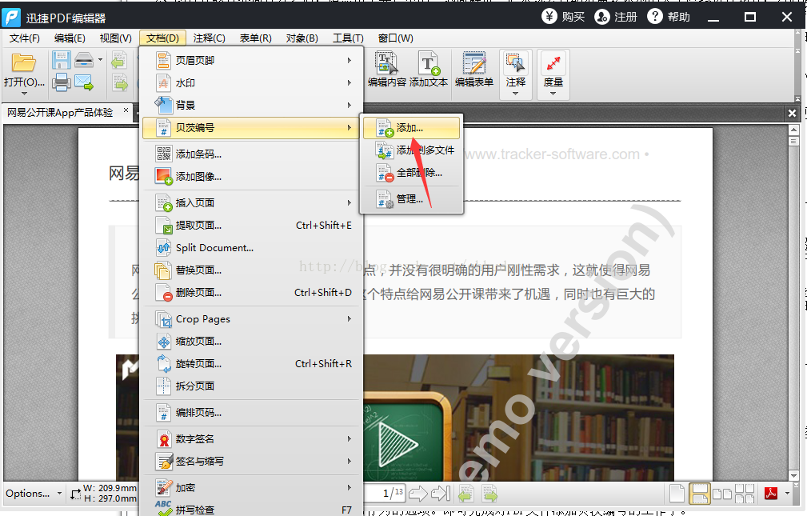Image resolution: width=807 pixels, height=516 pixels.
Task: Click bottom bar previous view icon
Action: coord(466,494)
